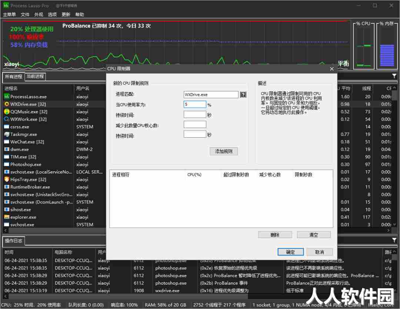Click the help icon next to process match field
The image size is (400, 309).
[x=243, y=95]
